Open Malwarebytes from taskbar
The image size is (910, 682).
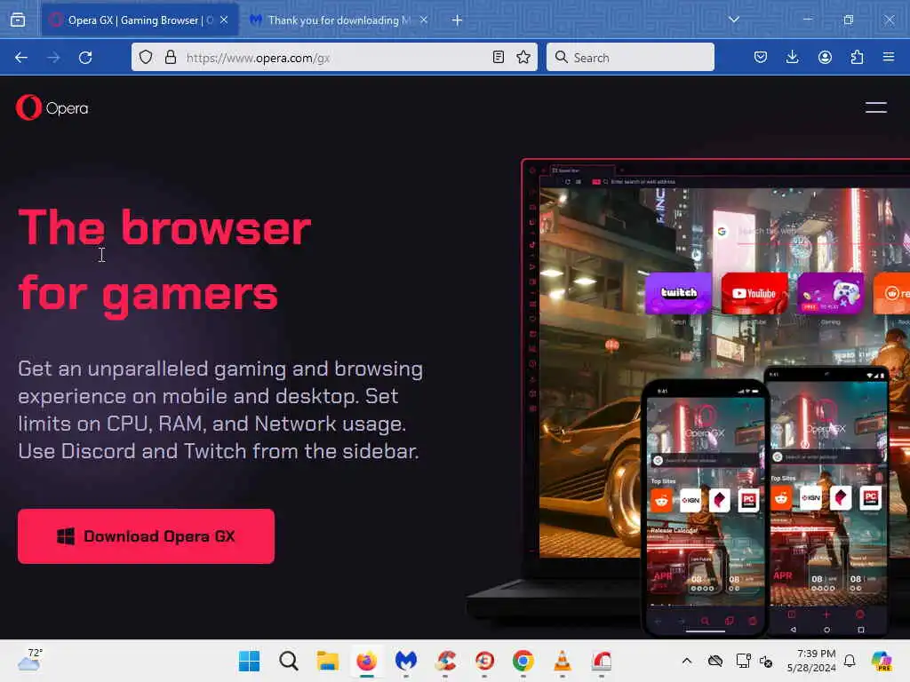[x=405, y=661]
